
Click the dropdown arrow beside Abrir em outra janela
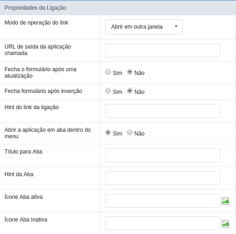pyautogui.click(x=176, y=26)
